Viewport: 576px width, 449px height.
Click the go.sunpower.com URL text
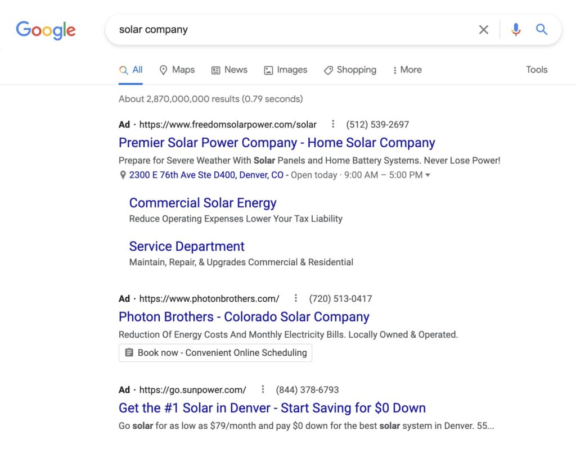[192, 389]
